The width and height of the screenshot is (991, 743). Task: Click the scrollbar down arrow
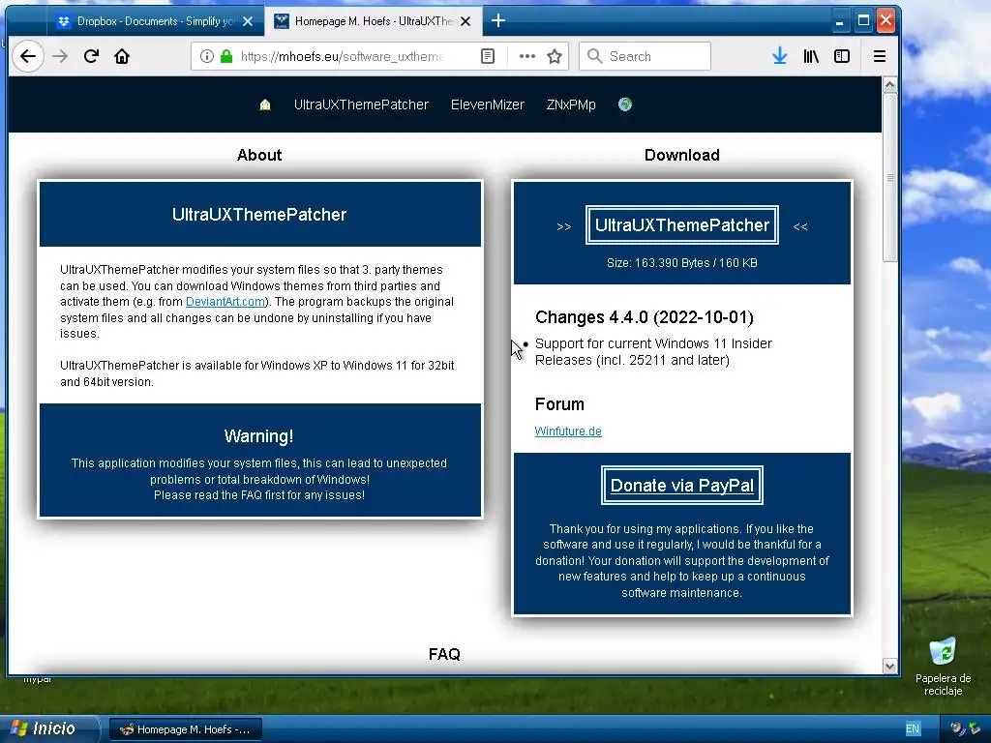(x=890, y=666)
